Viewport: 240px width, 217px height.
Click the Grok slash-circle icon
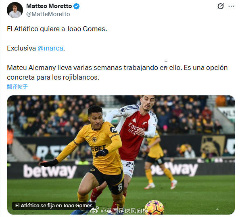pyautogui.click(x=221, y=6)
